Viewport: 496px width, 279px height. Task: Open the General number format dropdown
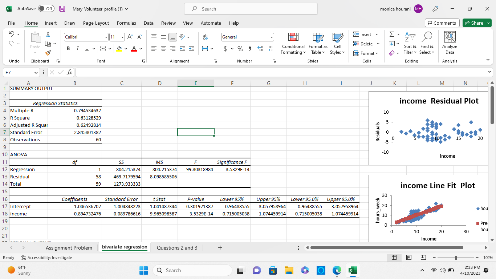[272, 37]
